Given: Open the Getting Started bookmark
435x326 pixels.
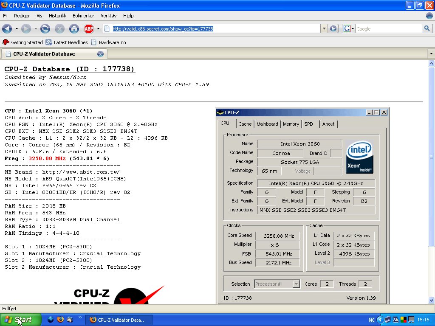Looking at the screenshot, I should point(23,42).
